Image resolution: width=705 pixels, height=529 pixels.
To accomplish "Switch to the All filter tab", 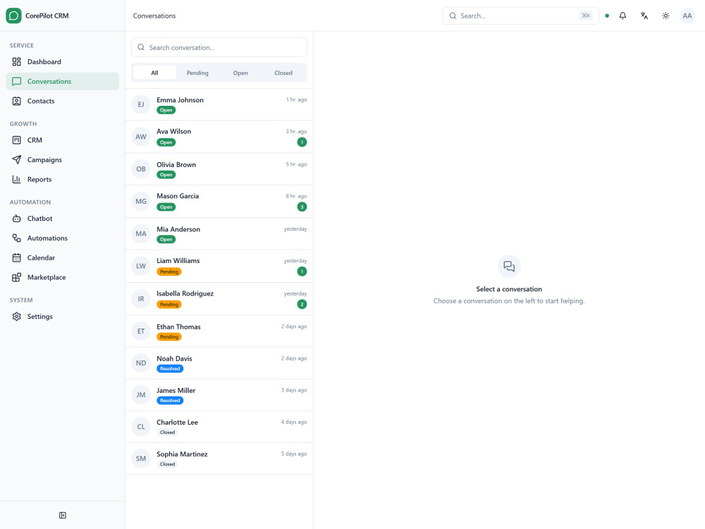I will 154,73.
